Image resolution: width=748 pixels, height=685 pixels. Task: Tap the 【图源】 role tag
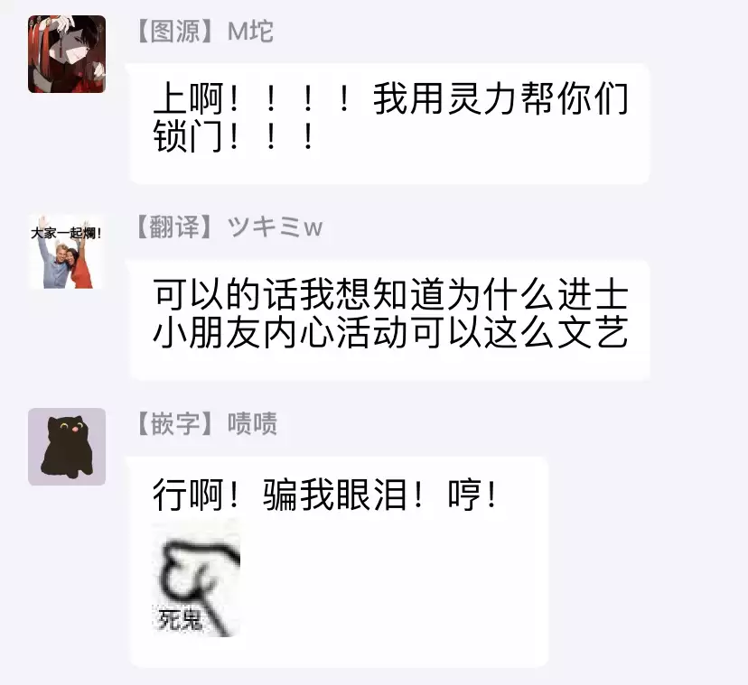[175, 32]
